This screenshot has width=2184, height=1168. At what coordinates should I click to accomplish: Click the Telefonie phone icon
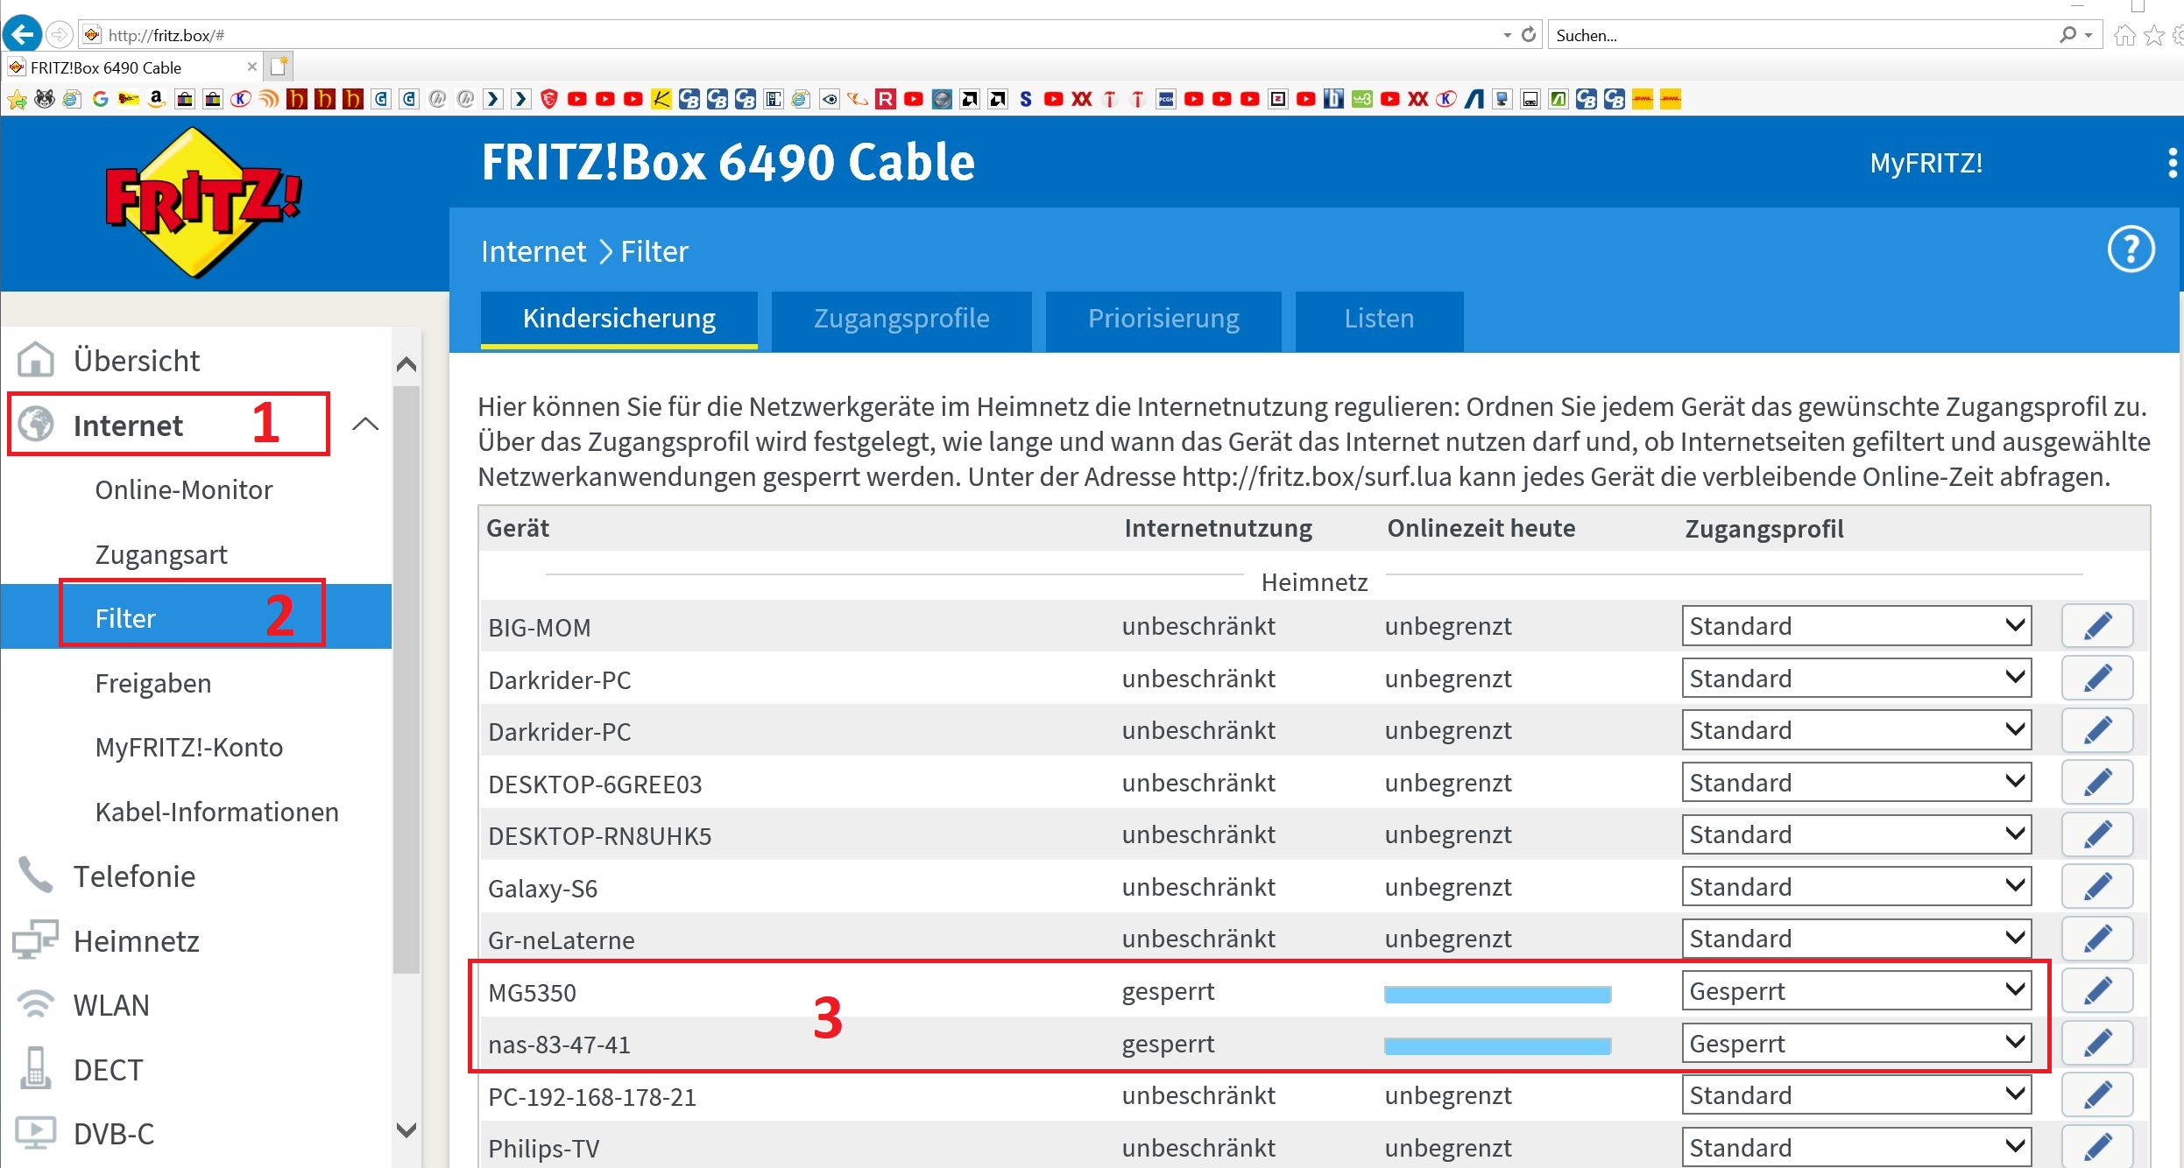click(x=36, y=876)
